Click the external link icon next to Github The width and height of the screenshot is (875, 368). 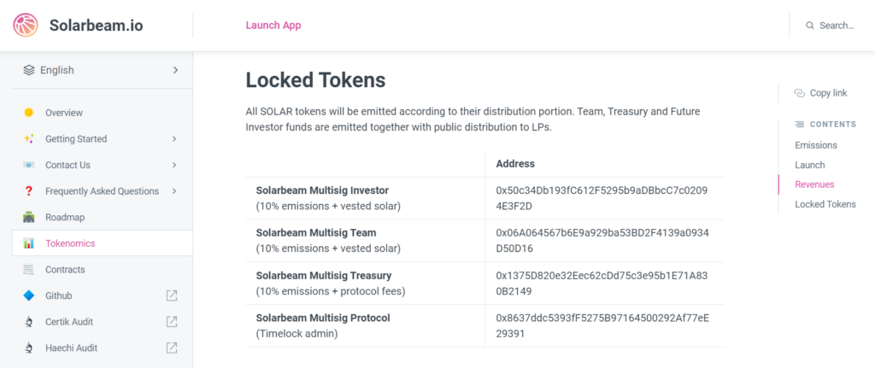[172, 295]
